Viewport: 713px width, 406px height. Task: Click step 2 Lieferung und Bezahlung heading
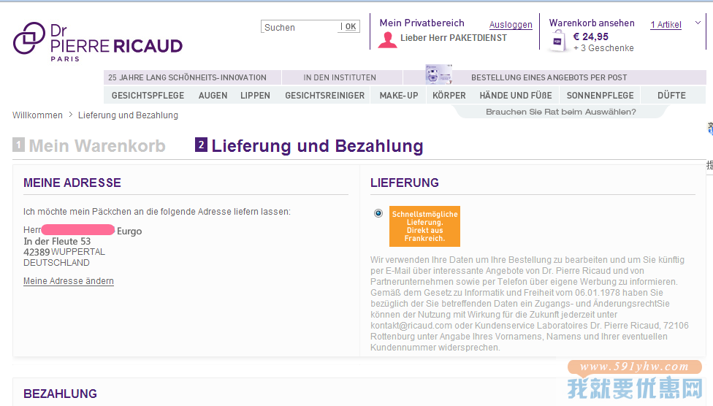[309, 146]
